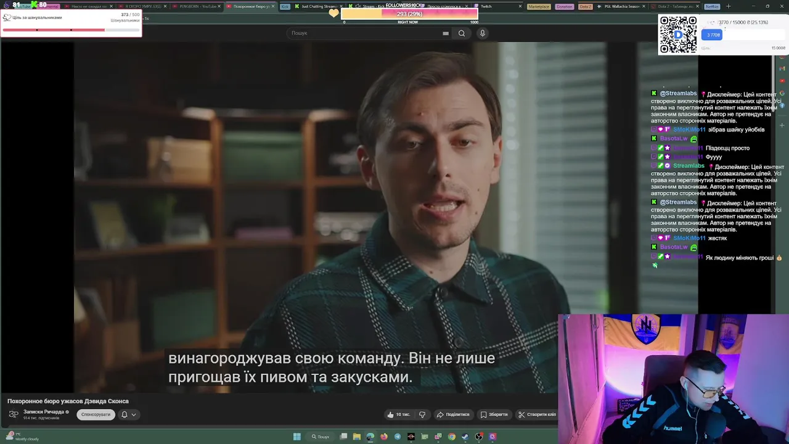Click the YouTube search magnifier button

[x=461, y=33]
